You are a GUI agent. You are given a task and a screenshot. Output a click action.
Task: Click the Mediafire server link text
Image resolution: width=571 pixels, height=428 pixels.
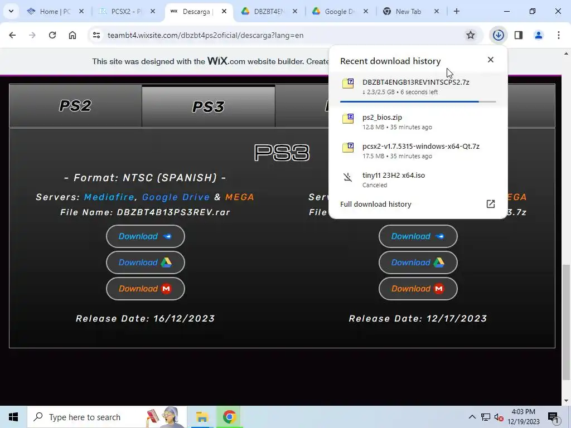[109, 197]
